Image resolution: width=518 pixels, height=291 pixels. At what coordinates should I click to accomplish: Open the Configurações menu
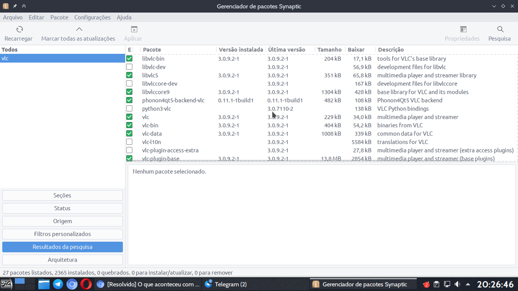pos(92,17)
